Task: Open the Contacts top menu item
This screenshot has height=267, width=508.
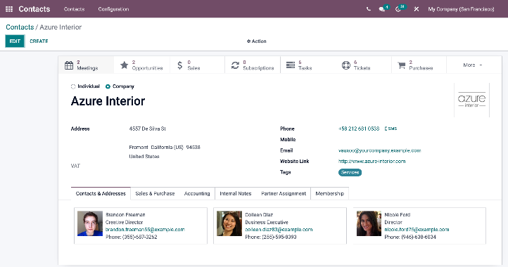Action: click(x=74, y=9)
